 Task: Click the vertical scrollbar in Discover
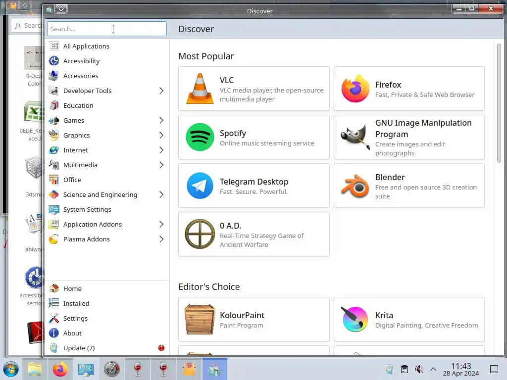(499, 103)
